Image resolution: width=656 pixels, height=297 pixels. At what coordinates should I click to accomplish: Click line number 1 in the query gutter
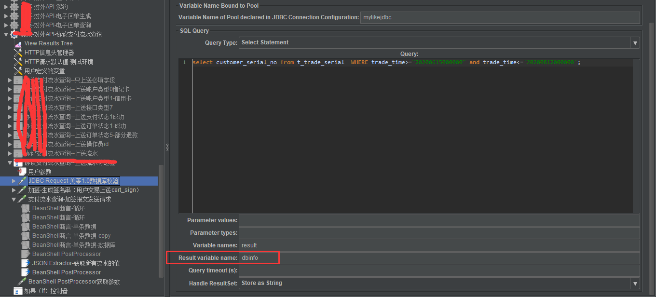(184, 63)
